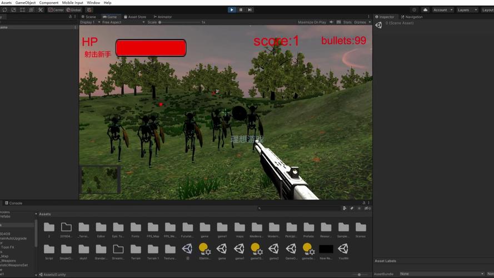Click the favorites star icon in Project
The height and width of the screenshot is (278, 494).
[x=359, y=208]
